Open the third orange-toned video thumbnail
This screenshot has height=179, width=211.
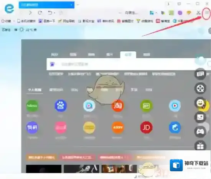click(119, 169)
